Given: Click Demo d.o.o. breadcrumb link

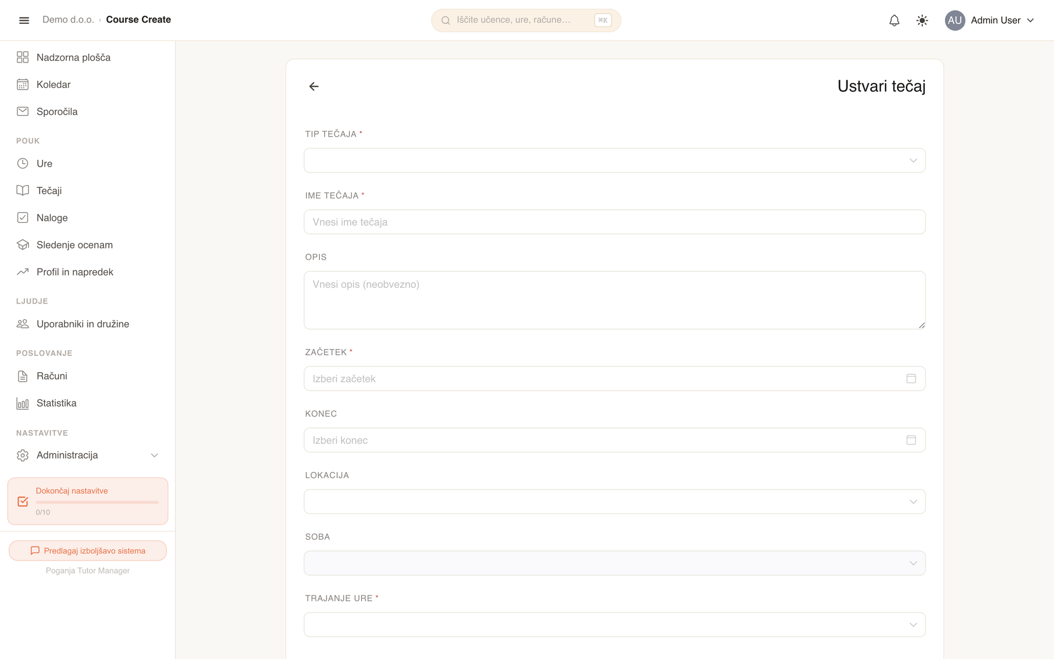Looking at the screenshot, I should pyautogui.click(x=68, y=20).
